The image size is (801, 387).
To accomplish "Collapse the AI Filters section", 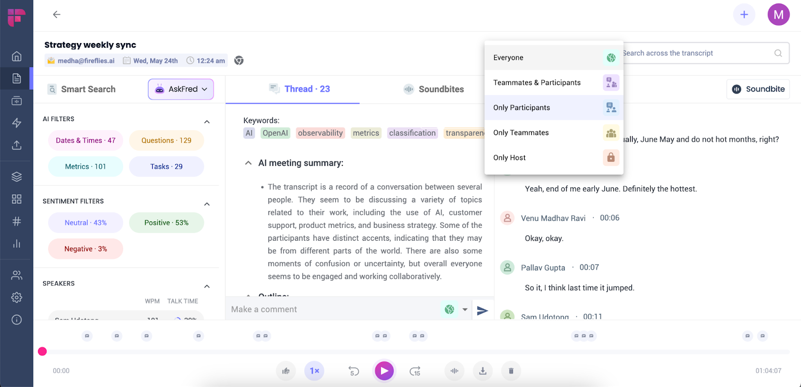I will click(207, 122).
